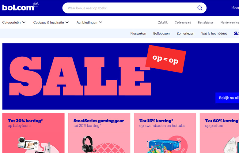The width and height of the screenshot is (239, 153).
Task: Open Klantenservice link
Action: tap(230, 23)
